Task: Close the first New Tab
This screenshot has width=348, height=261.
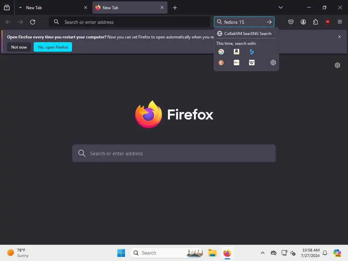Action: pyautogui.click(x=86, y=7)
